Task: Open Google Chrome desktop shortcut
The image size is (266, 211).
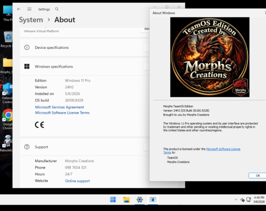Action: point(7,119)
